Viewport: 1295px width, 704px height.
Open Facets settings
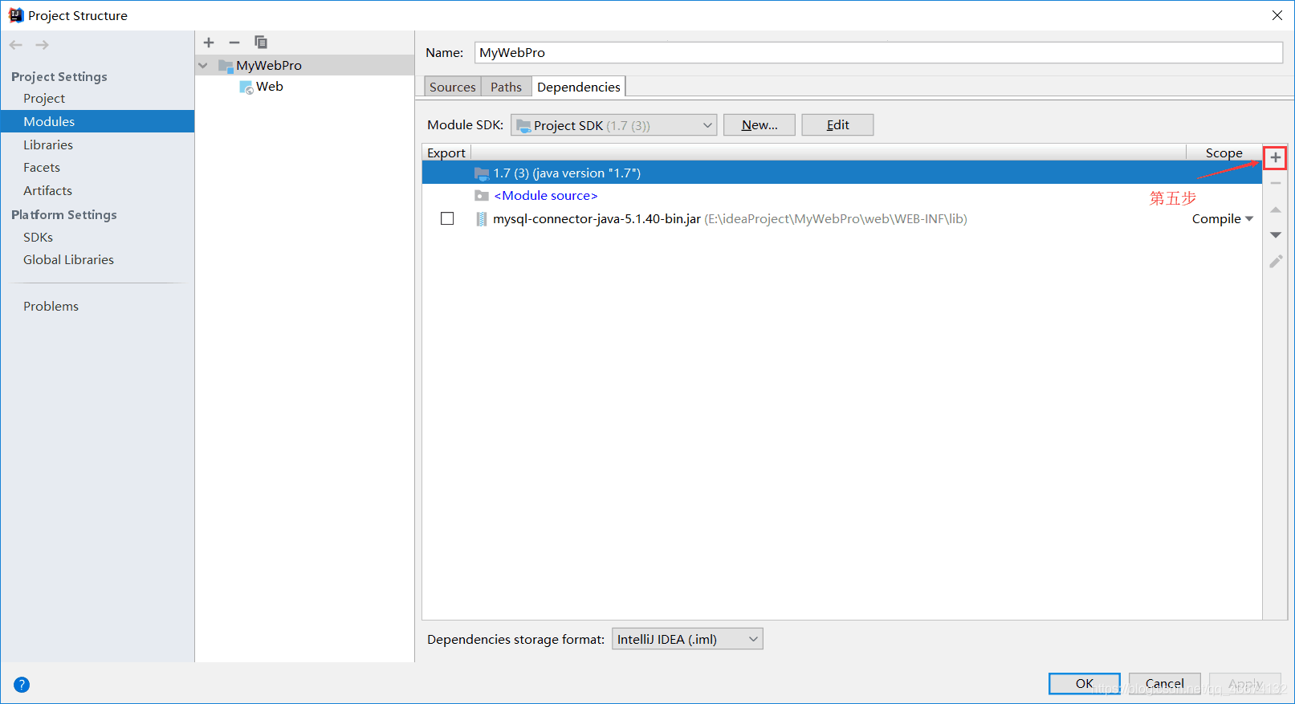click(x=42, y=168)
